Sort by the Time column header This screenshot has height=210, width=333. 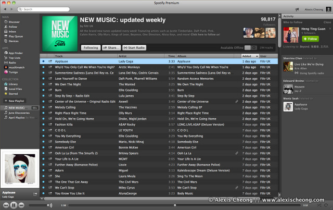pyautogui.click(x=170, y=56)
